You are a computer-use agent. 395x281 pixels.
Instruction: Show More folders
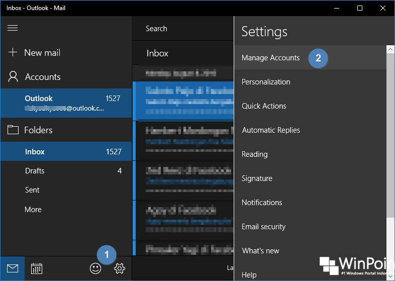[x=66, y=210]
